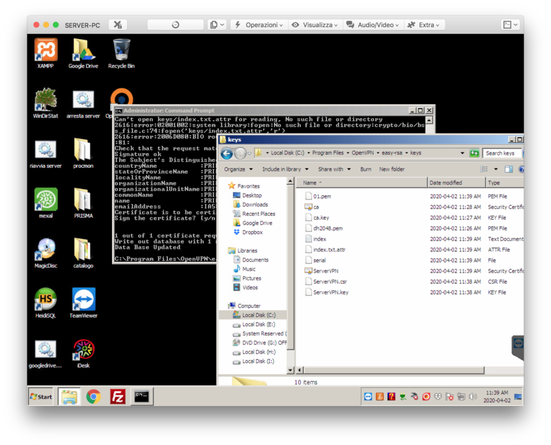
Task: Open the procmon desktop folder
Action: click(x=83, y=153)
